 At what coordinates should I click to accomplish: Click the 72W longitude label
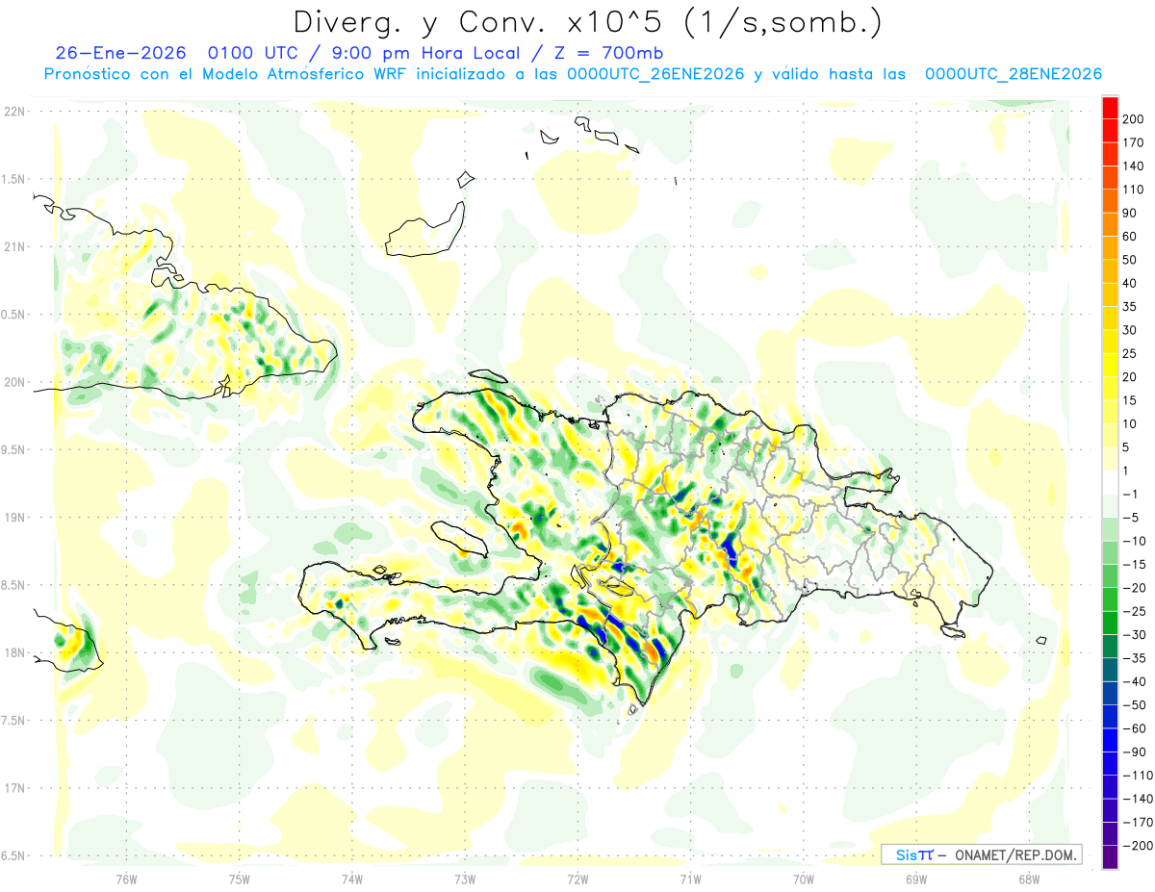pos(577,879)
